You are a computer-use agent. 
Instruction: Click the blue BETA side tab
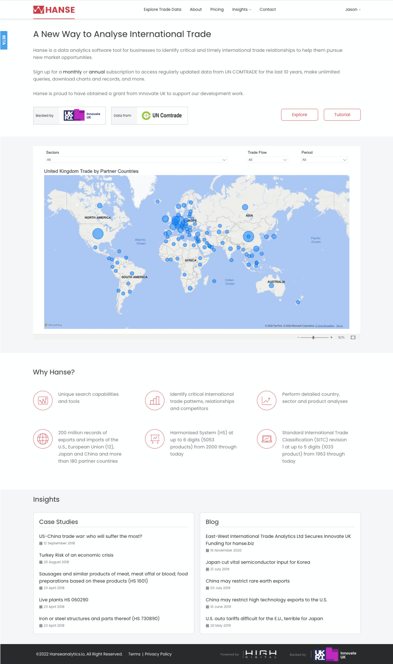4,40
